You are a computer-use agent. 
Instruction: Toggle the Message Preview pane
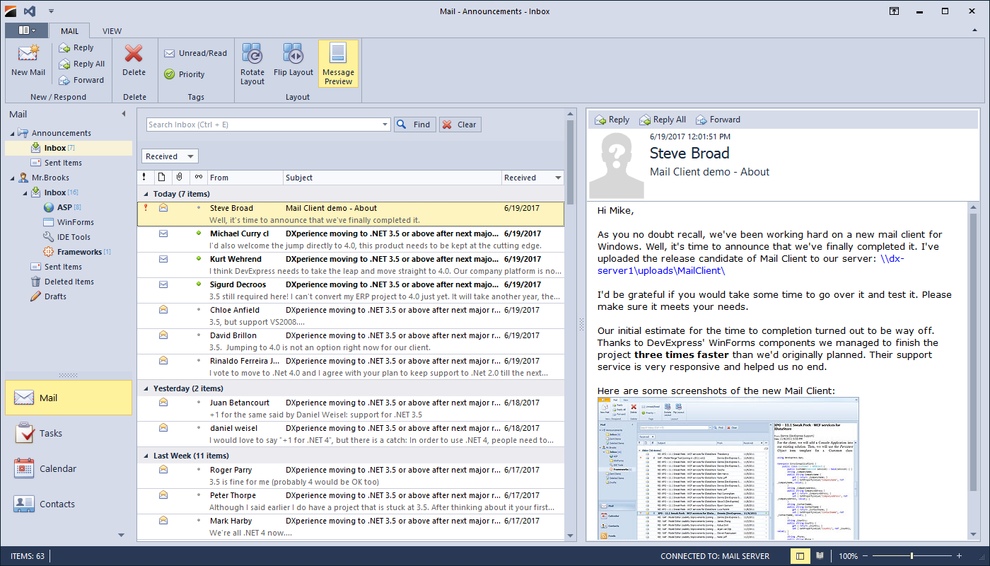pyautogui.click(x=338, y=63)
